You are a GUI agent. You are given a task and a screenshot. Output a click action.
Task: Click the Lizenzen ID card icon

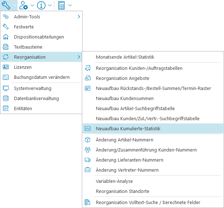tap(6, 67)
